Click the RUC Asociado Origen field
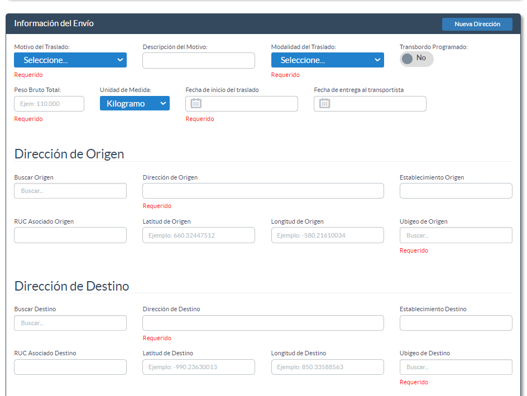The height and width of the screenshot is (396, 527). click(x=70, y=235)
